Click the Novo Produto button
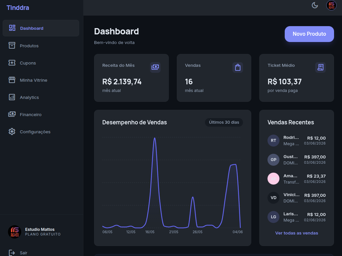Screen dimensions: 342x256 tap(309, 34)
